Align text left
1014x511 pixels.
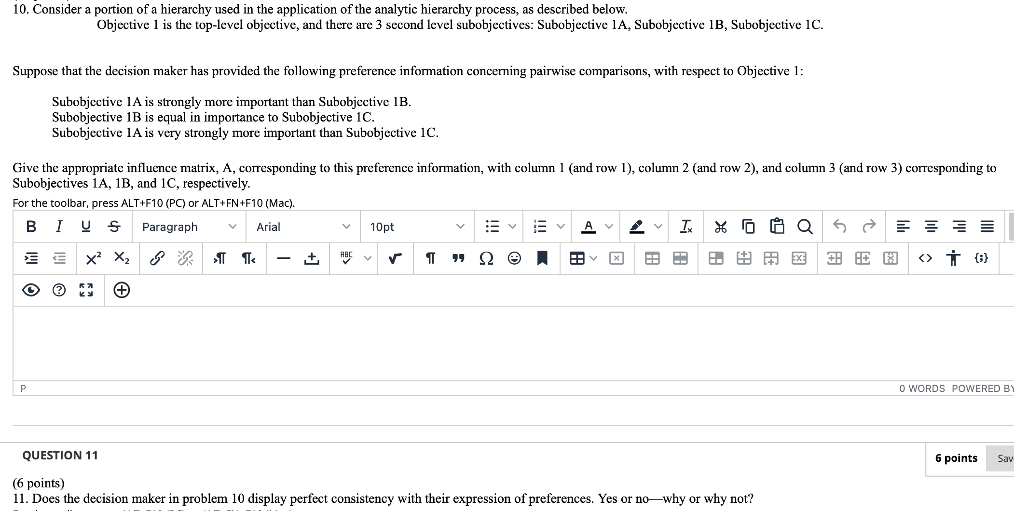[903, 227]
